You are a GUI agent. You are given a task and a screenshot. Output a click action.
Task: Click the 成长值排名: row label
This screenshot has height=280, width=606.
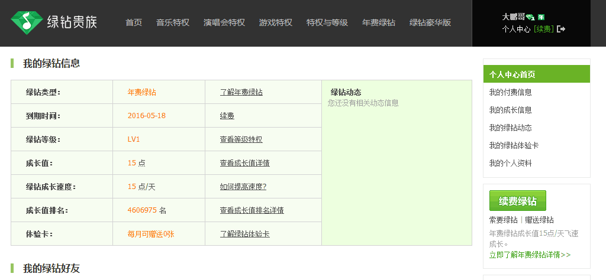(47, 210)
